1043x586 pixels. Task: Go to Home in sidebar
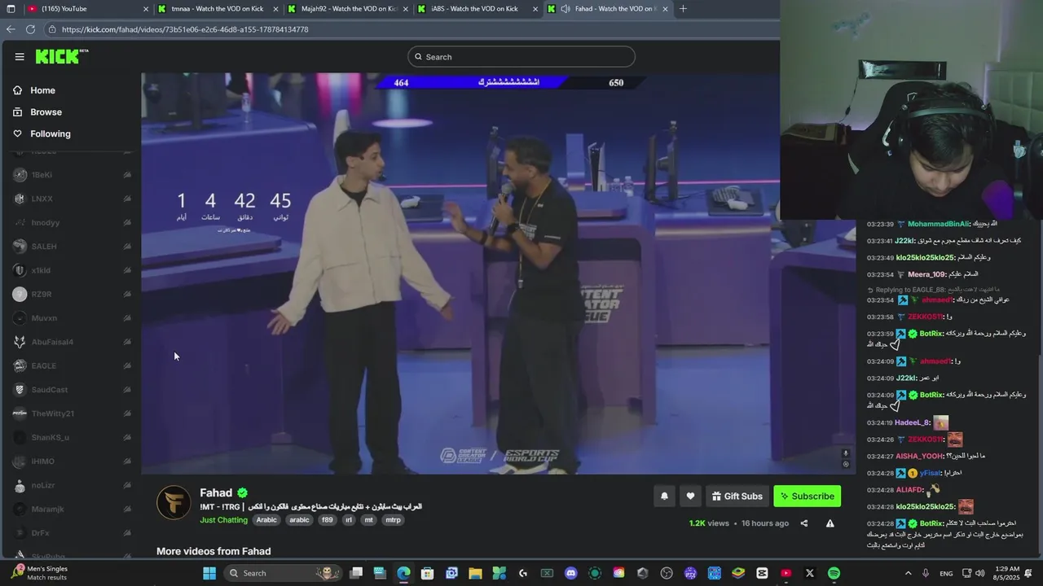click(x=42, y=90)
